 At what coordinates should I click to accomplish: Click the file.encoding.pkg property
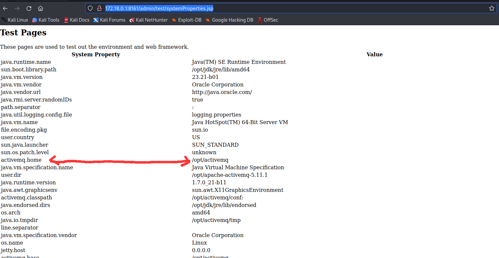(x=24, y=130)
